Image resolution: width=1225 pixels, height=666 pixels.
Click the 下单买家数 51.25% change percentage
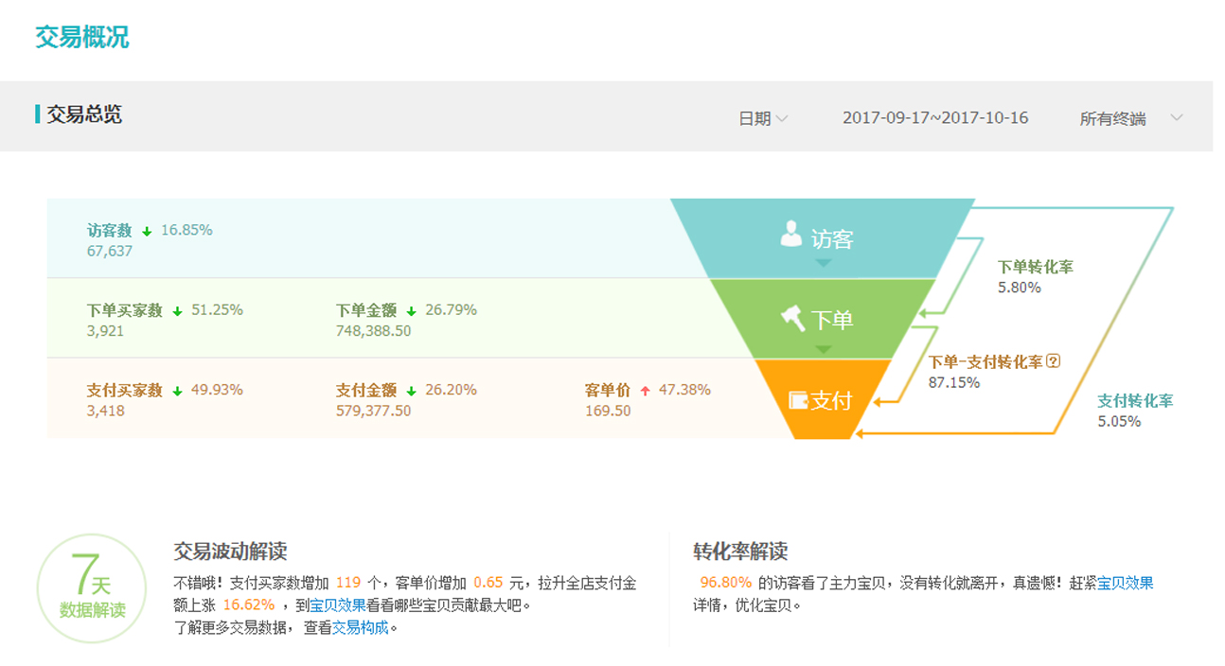tap(217, 310)
